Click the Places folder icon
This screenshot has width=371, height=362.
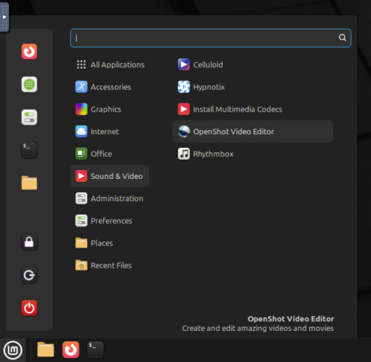(x=81, y=243)
